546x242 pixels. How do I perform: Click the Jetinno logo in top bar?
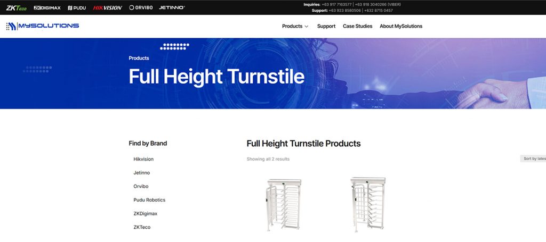(172, 7)
